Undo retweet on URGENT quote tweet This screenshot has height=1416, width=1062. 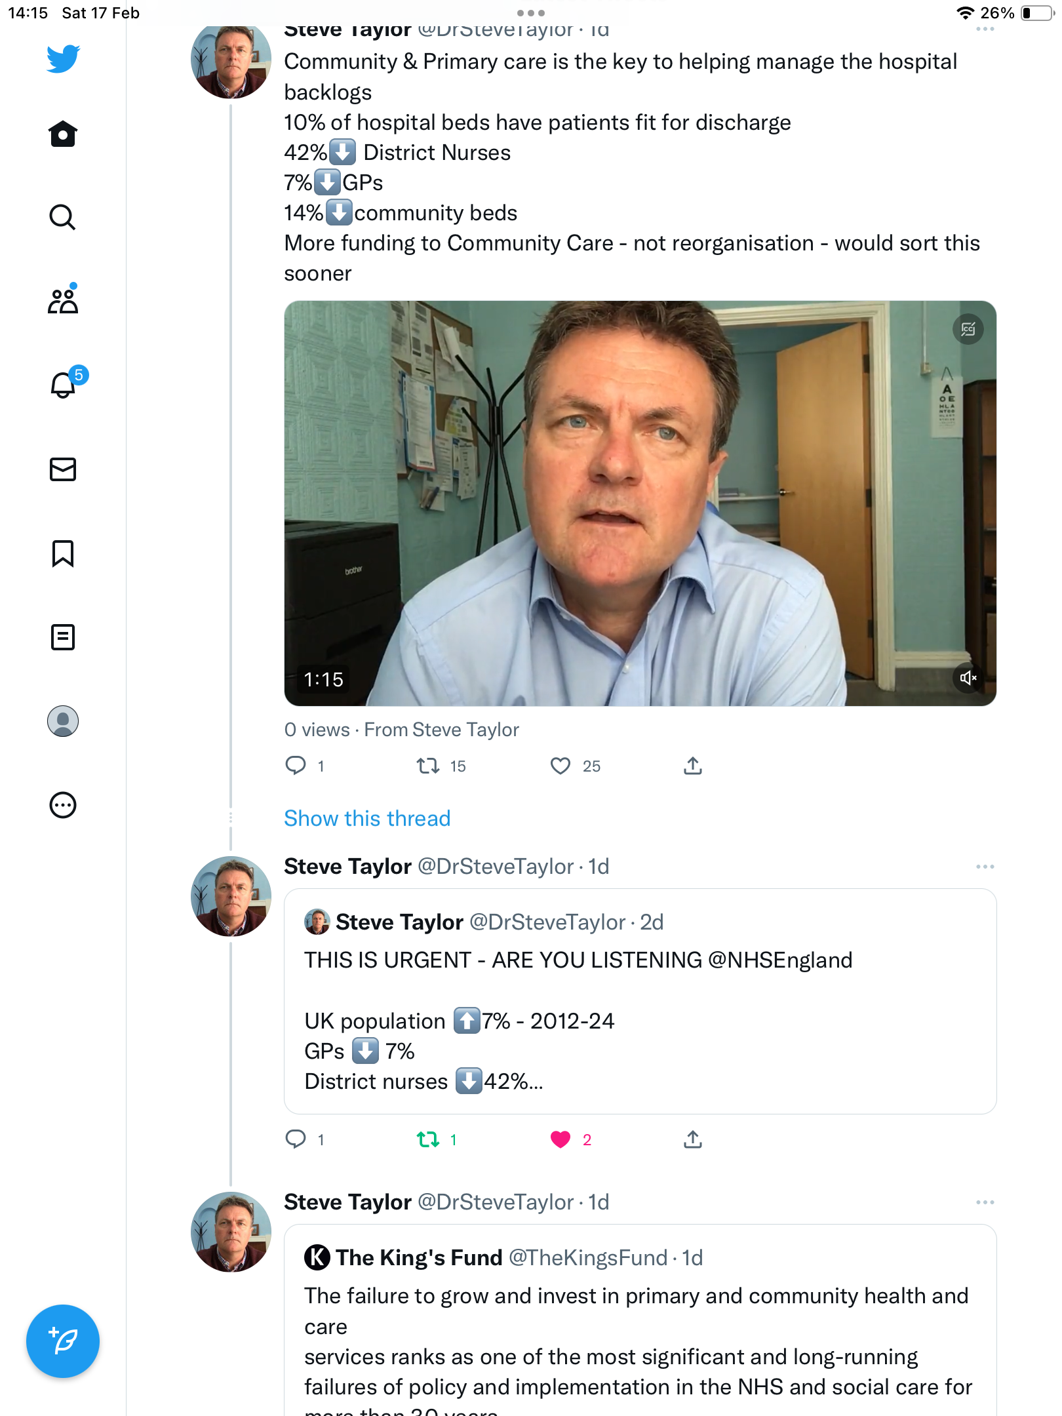[x=428, y=1139]
